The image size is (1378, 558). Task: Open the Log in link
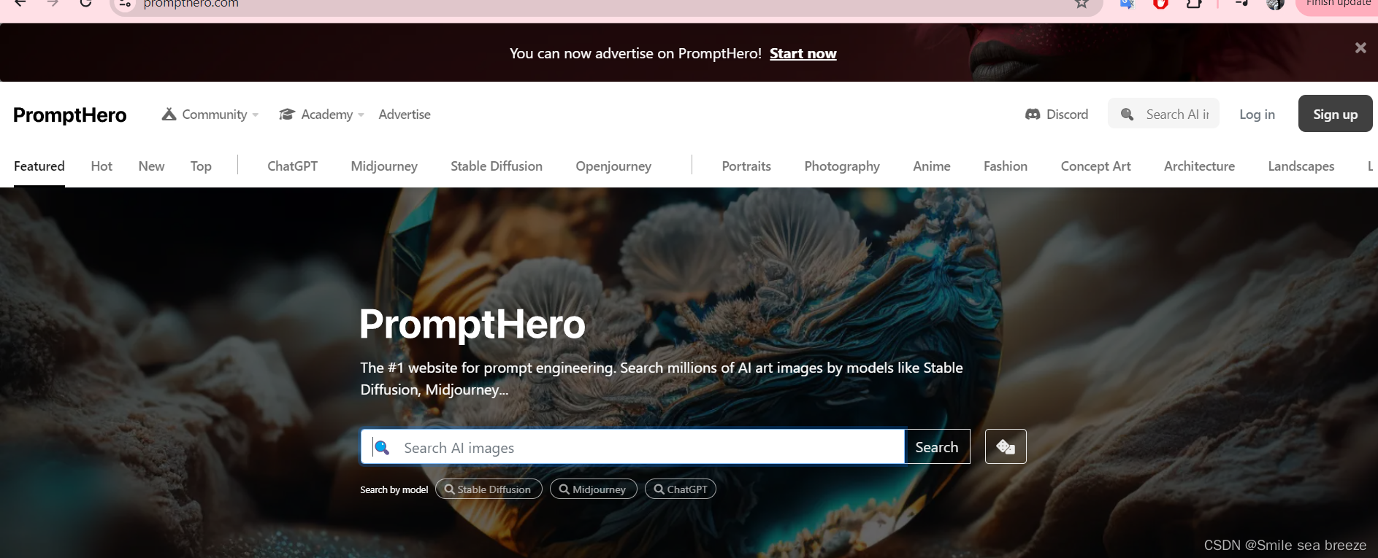(1257, 115)
